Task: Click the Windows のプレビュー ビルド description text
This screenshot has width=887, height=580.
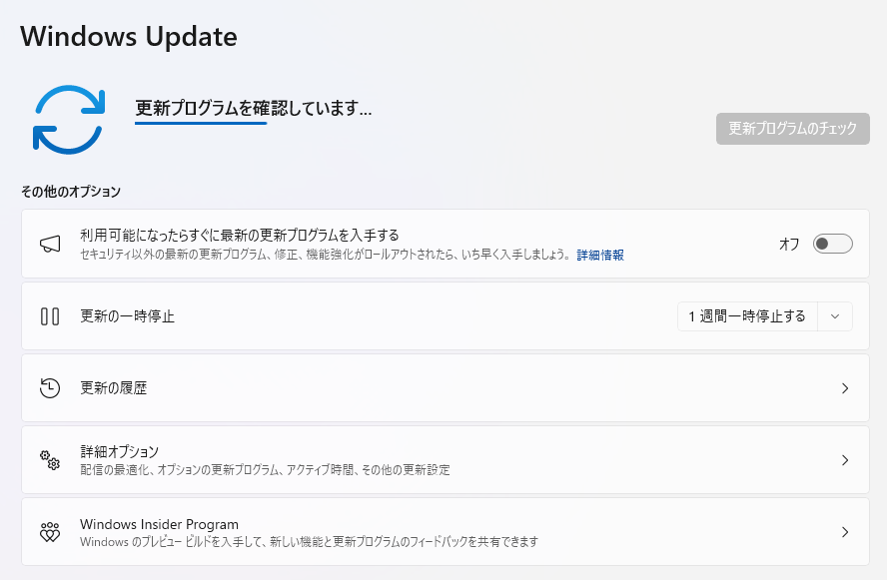Action: coord(309,541)
